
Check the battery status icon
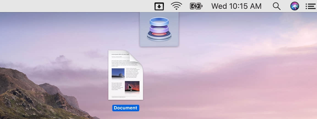point(196,6)
